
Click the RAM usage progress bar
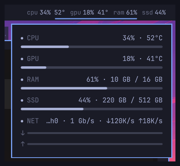coord(92,88)
